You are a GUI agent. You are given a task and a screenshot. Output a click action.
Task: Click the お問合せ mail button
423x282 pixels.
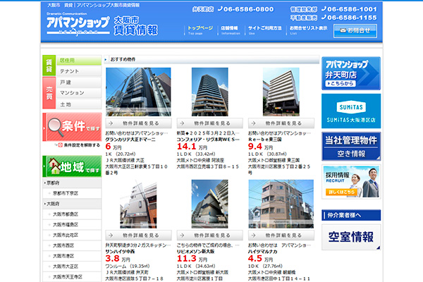(x=355, y=31)
